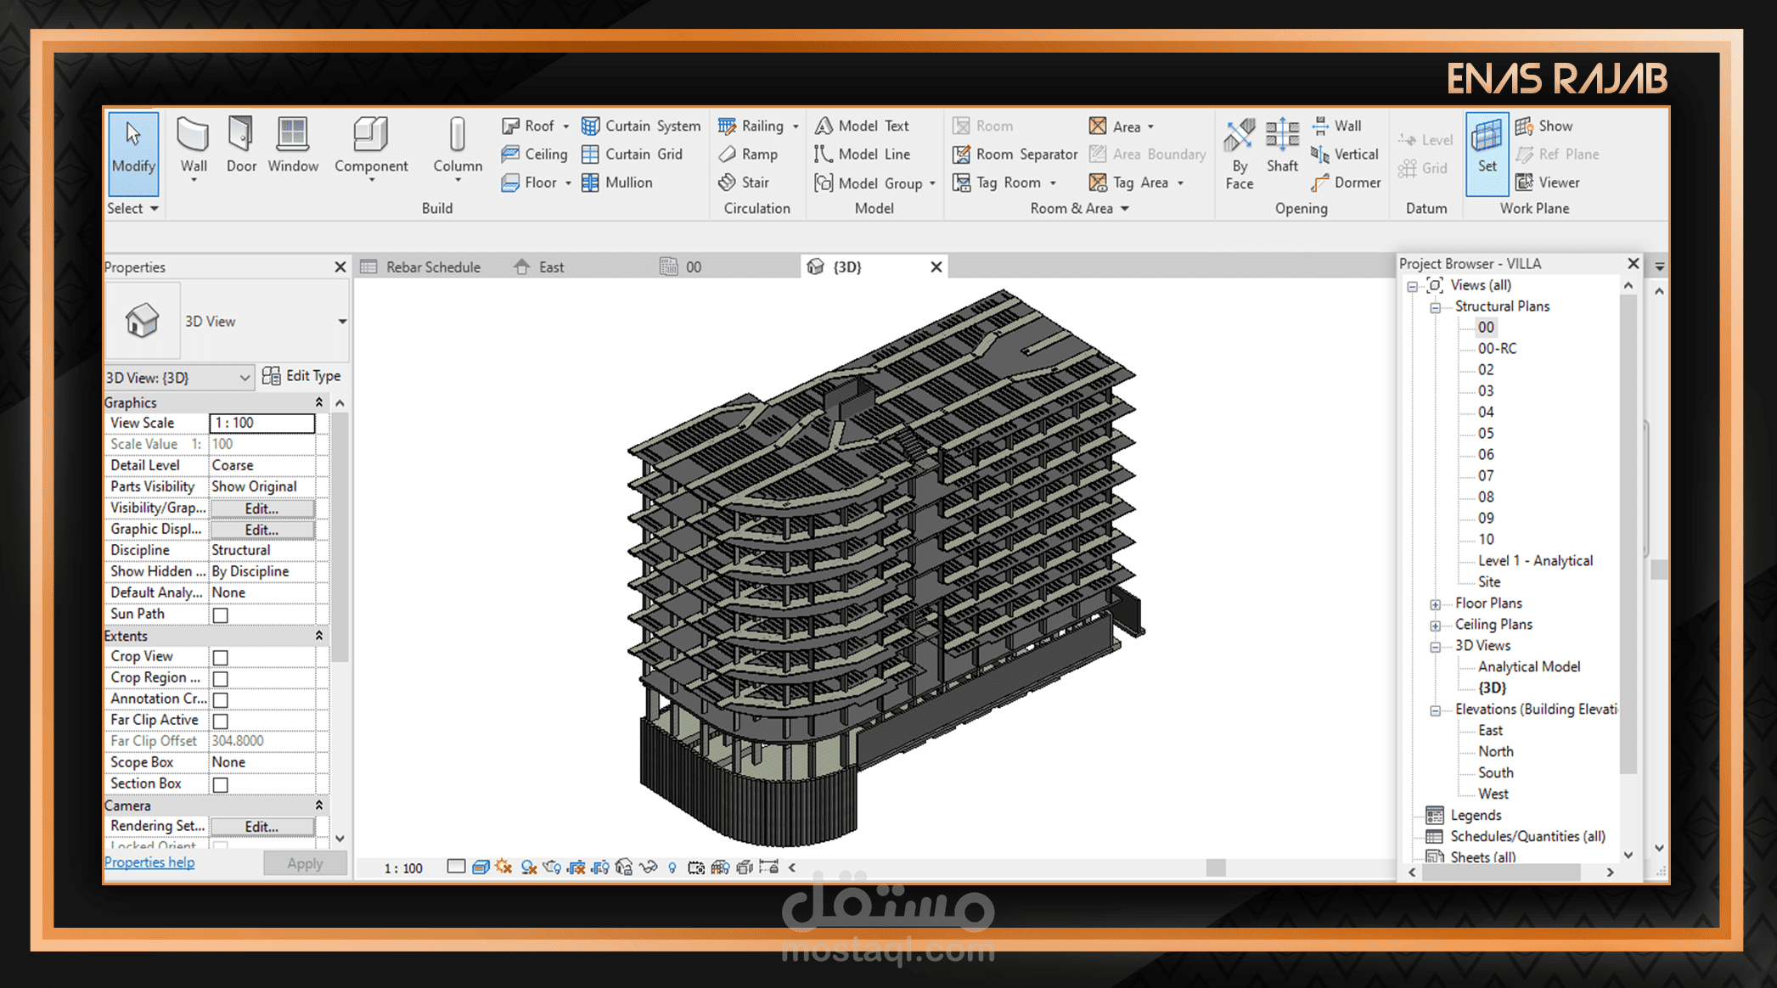This screenshot has width=1777, height=988.
Task: Open the North elevation in Project Browser
Action: pos(1495,752)
